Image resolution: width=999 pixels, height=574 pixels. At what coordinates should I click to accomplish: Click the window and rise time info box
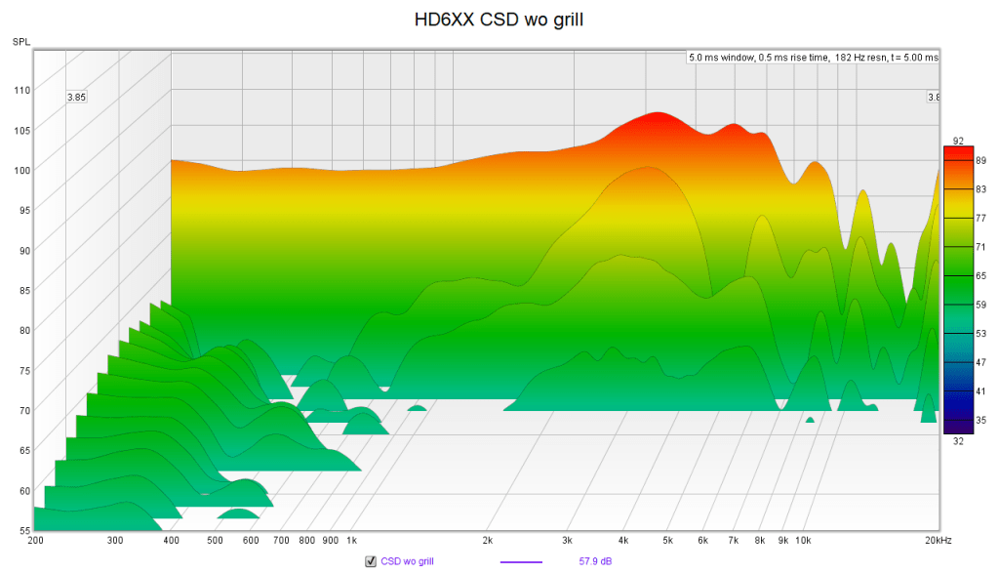813,58
